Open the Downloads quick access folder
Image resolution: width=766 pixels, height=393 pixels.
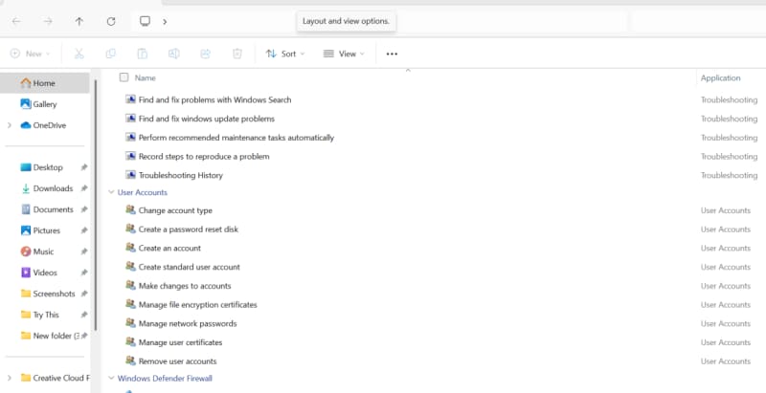[53, 188]
